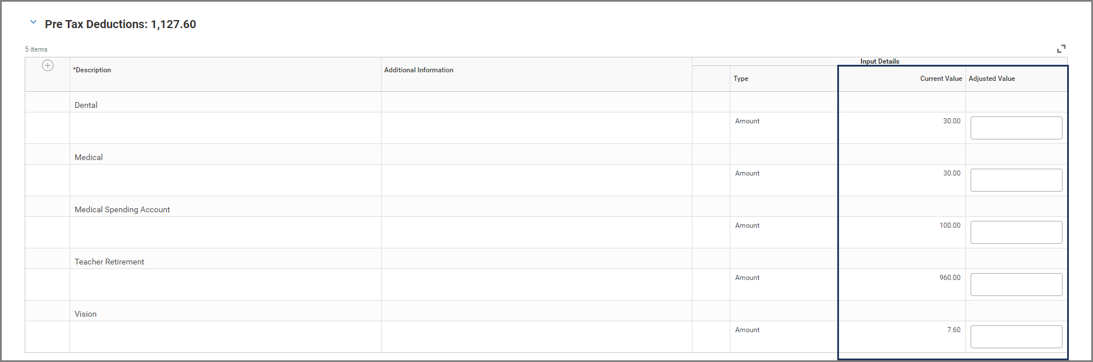Viewport: 1093px width, 362px height.
Task: Click the Pre Tax Deductions heading
Action: (121, 24)
